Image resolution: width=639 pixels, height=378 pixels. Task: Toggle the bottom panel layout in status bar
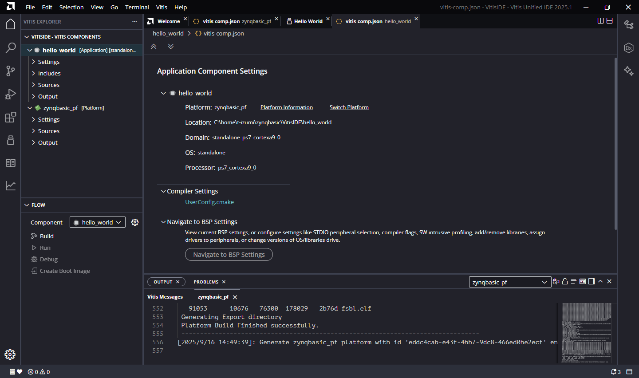[x=629, y=372]
